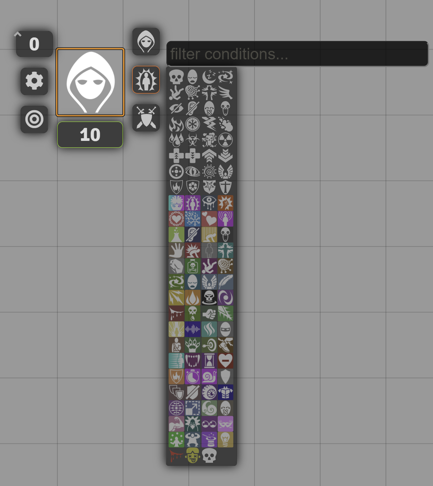Select the bloodshot eyeball condition tile
433x486 pixels.
click(x=209, y=392)
